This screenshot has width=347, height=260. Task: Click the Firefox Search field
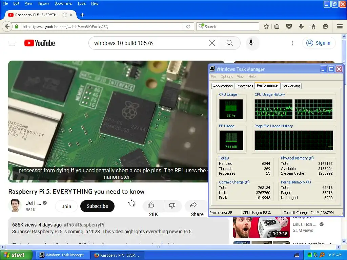227,26
